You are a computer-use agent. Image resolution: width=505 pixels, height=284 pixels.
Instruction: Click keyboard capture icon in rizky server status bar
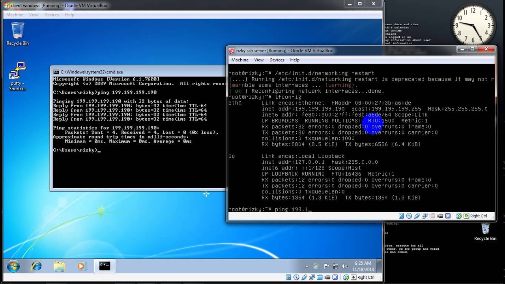click(x=466, y=216)
